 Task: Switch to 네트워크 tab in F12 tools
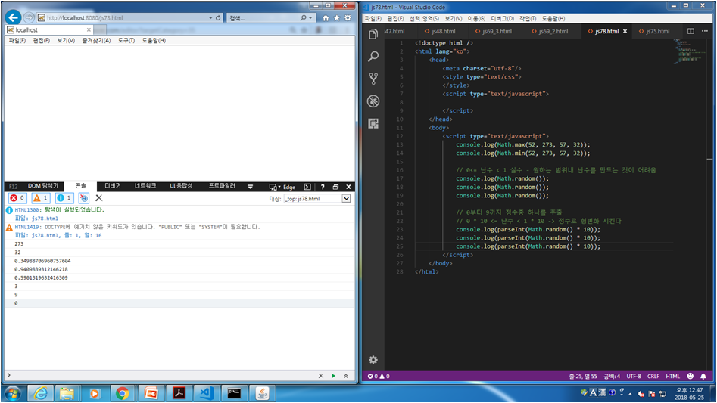tap(145, 186)
